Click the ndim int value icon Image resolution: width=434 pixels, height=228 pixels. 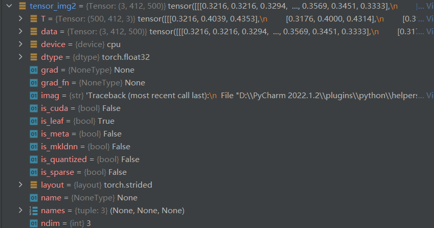tap(34, 223)
